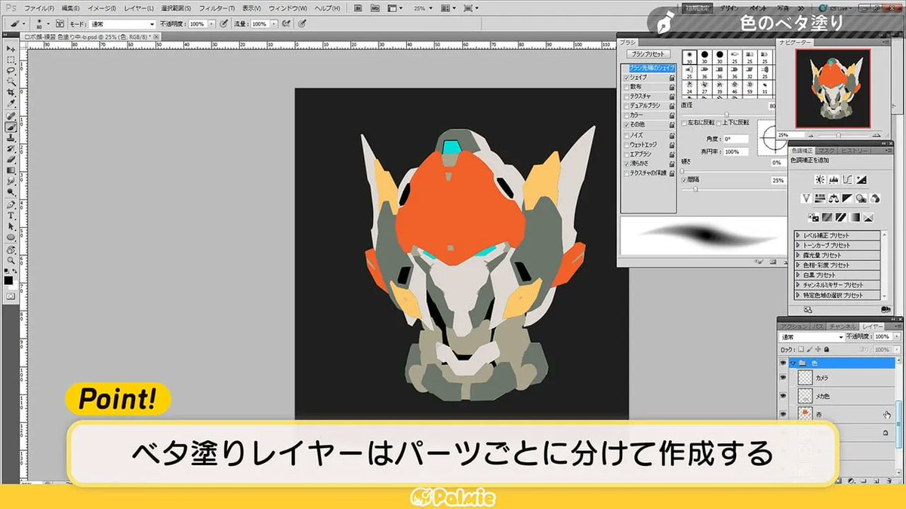Select the Lasso tool

click(x=11, y=70)
